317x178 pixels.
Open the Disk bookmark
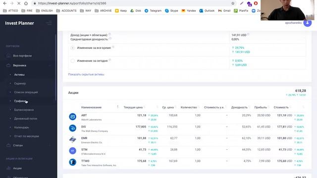click(136, 11)
